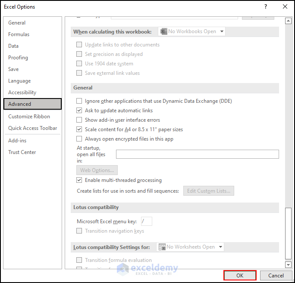The width and height of the screenshot is (295, 283).
Task: Enable Show add-in user interface errors
Action: 79,120
